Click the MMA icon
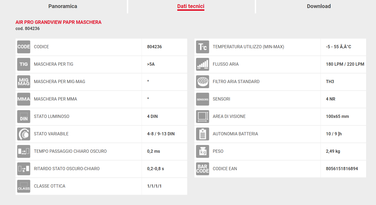The width and height of the screenshot is (376, 205). pos(24,99)
